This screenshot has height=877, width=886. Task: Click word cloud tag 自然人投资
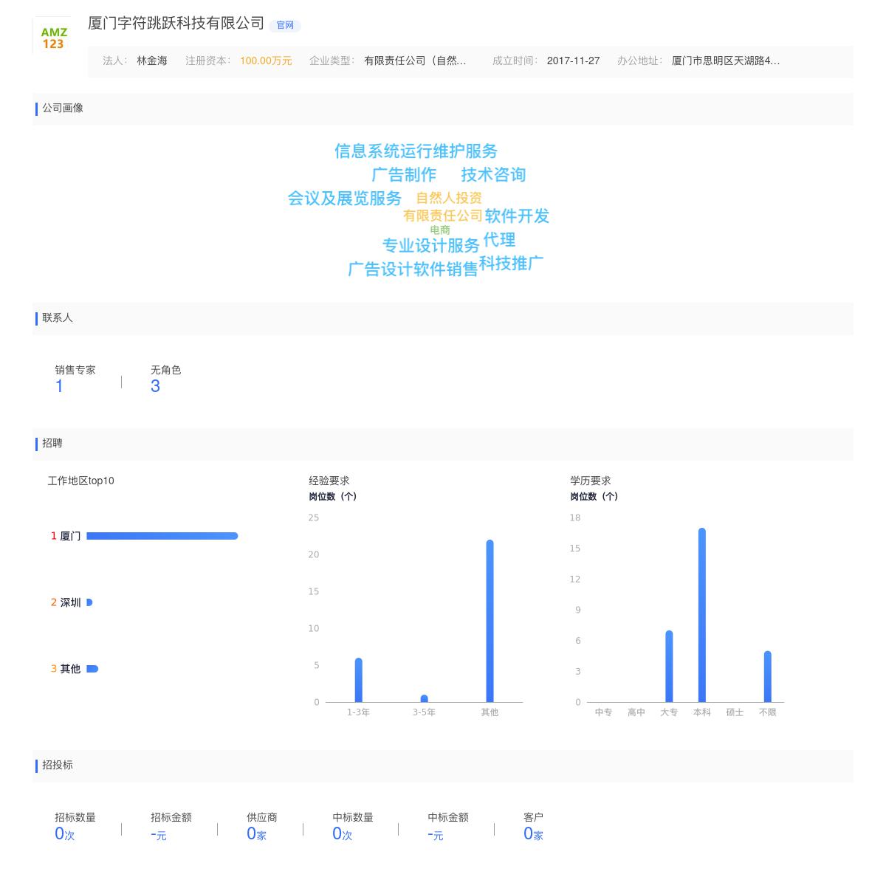(x=449, y=198)
